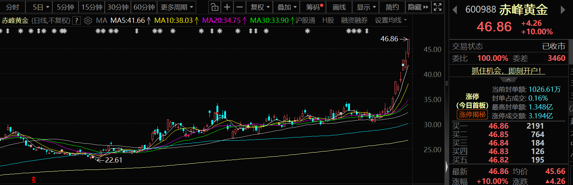Zoom in the chart with the plus icon
The image size is (573, 185).
[x=227, y=7]
